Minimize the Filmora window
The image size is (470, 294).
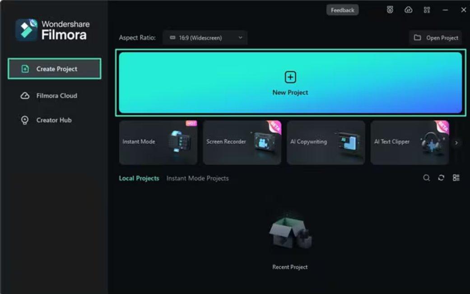446,10
